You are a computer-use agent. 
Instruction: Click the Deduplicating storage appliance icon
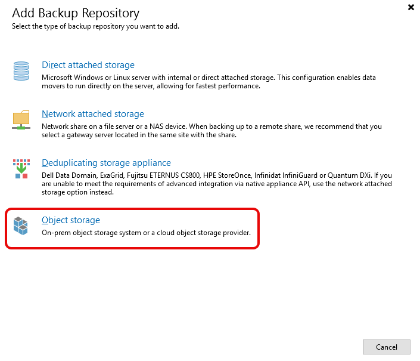[x=21, y=169]
